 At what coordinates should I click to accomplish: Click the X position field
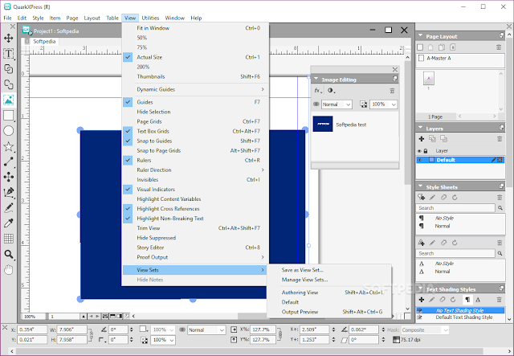coord(32,329)
